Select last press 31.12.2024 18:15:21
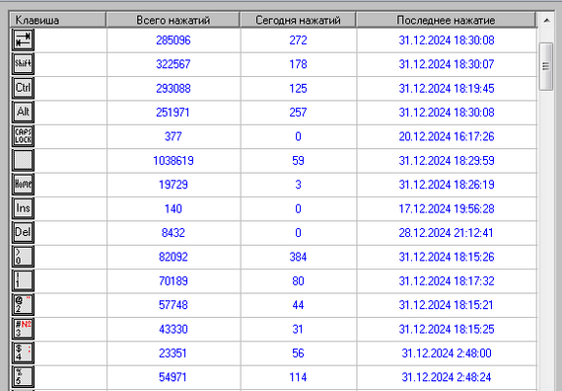 (447, 305)
